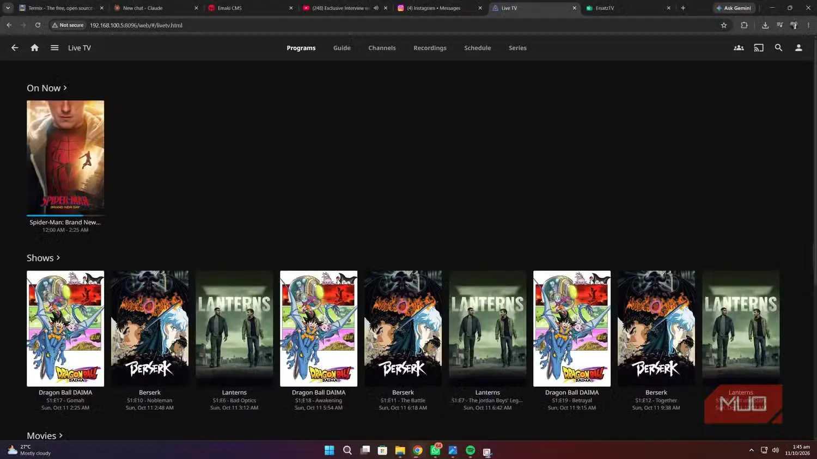
Task: Open the hamburger menu beside Live TV
Action: [54, 48]
